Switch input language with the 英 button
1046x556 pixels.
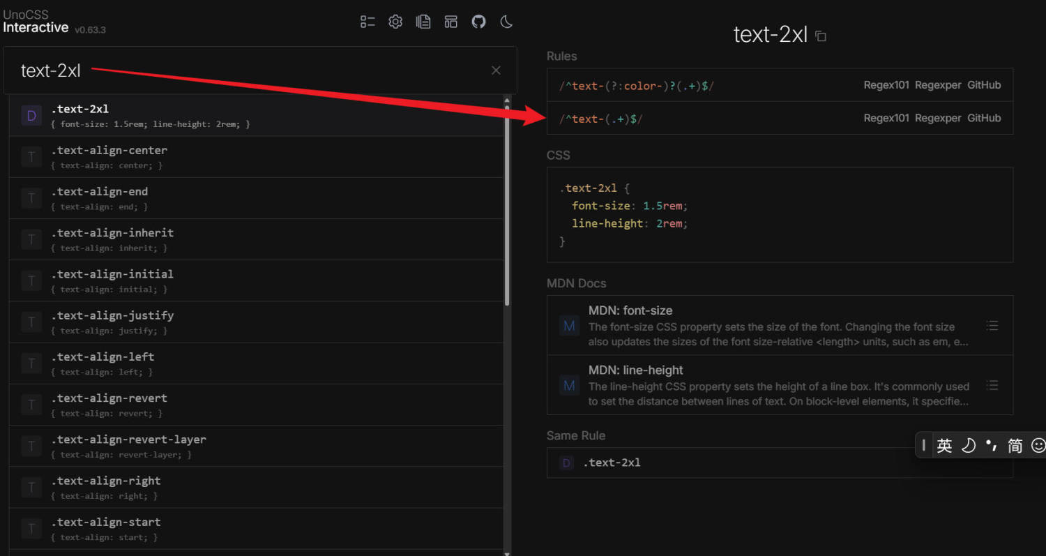tap(944, 445)
